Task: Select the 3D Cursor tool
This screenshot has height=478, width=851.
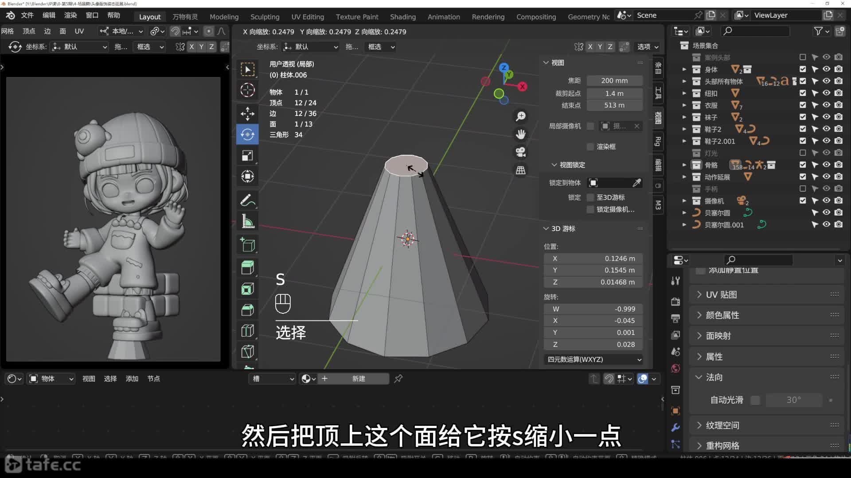Action: 247,90
